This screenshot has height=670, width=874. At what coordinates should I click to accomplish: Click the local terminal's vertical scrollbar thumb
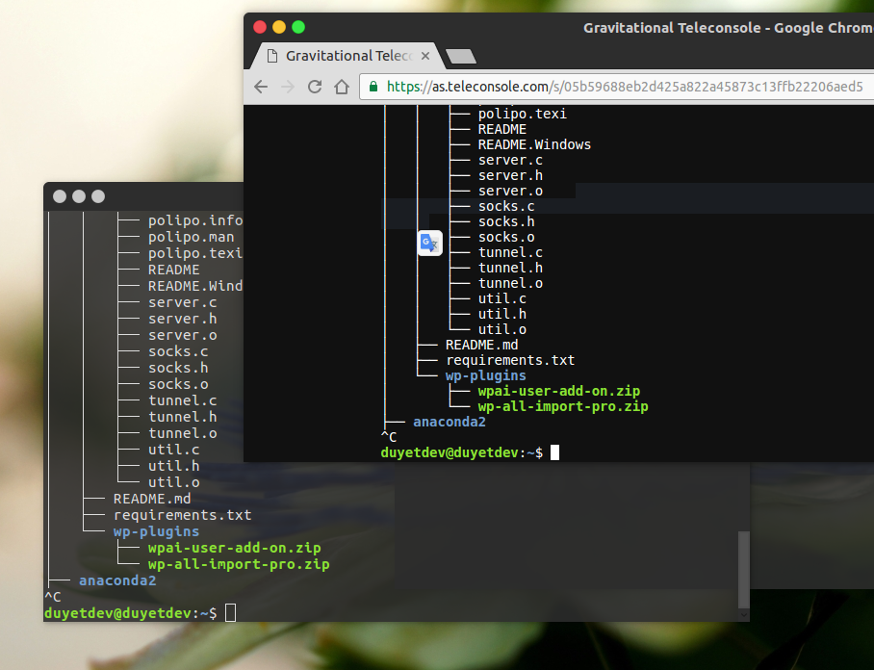(x=743, y=570)
